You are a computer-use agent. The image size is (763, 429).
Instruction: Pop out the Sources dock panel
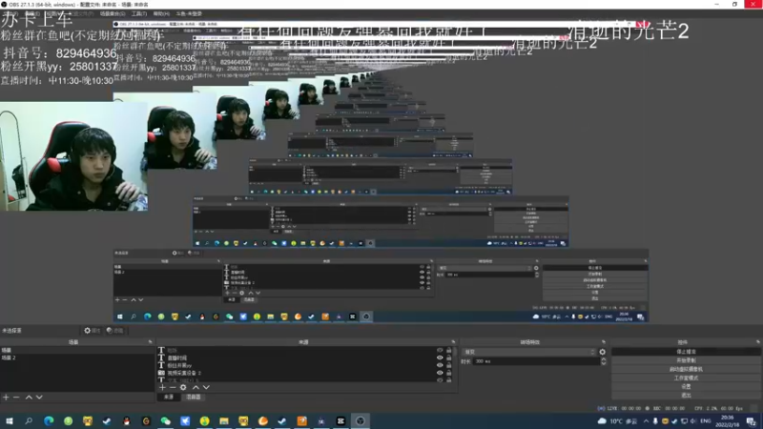coord(453,342)
